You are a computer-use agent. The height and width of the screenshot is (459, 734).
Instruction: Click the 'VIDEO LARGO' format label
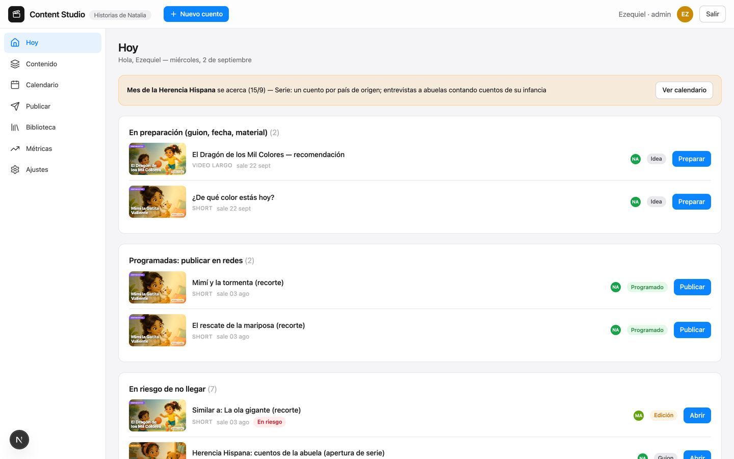(212, 166)
